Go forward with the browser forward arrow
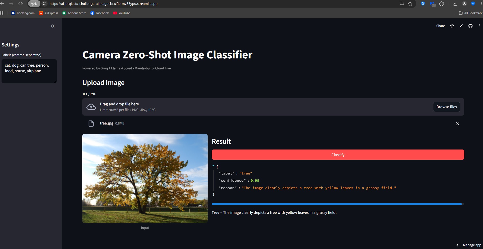 click(11, 4)
